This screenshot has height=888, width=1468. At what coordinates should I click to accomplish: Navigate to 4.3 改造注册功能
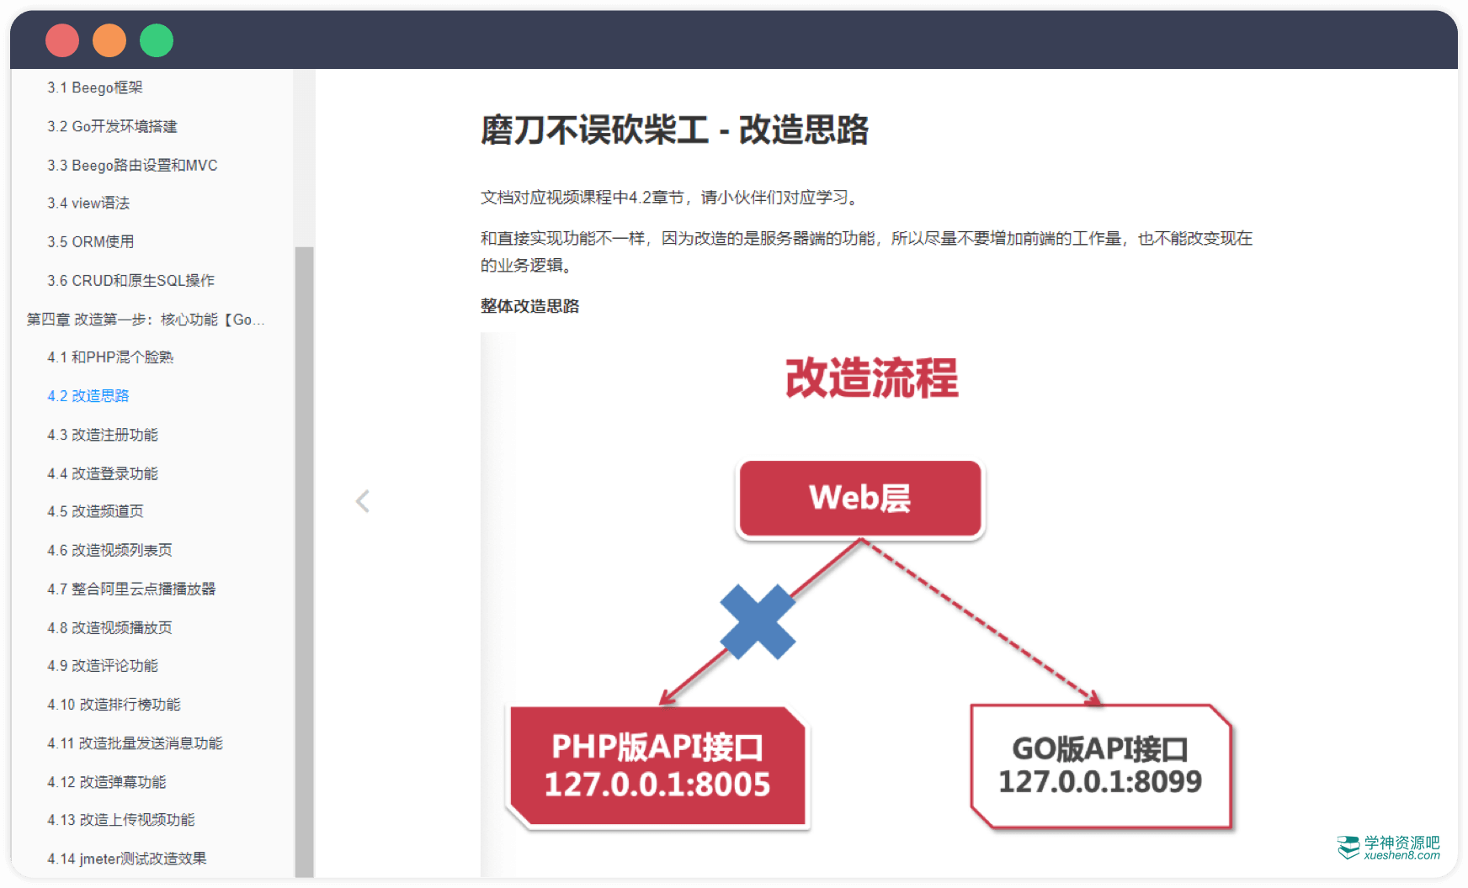(x=103, y=435)
